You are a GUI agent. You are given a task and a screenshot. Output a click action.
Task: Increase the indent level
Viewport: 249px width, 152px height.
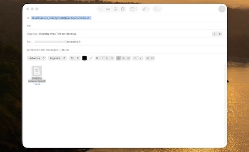click(x=152, y=58)
